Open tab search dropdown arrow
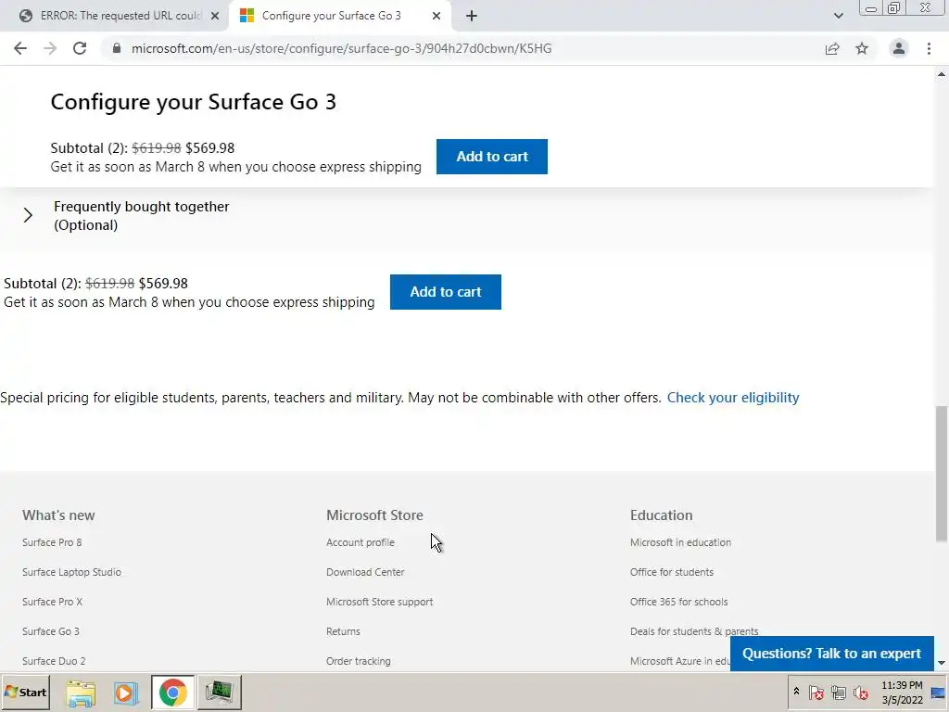The image size is (949, 712). click(838, 16)
